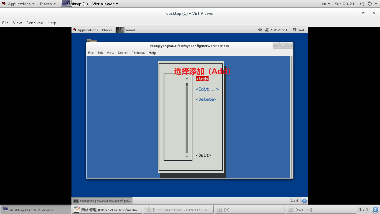Click the Terminal launcher in guest top panel

pyautogui.click(x=126, y=30)
